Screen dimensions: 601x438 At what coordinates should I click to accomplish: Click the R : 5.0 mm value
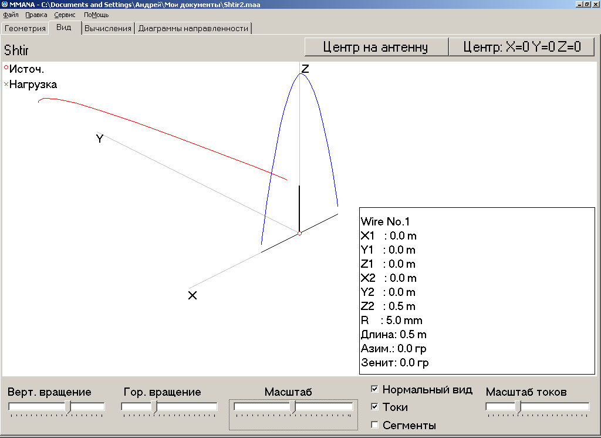pos(391,320)
